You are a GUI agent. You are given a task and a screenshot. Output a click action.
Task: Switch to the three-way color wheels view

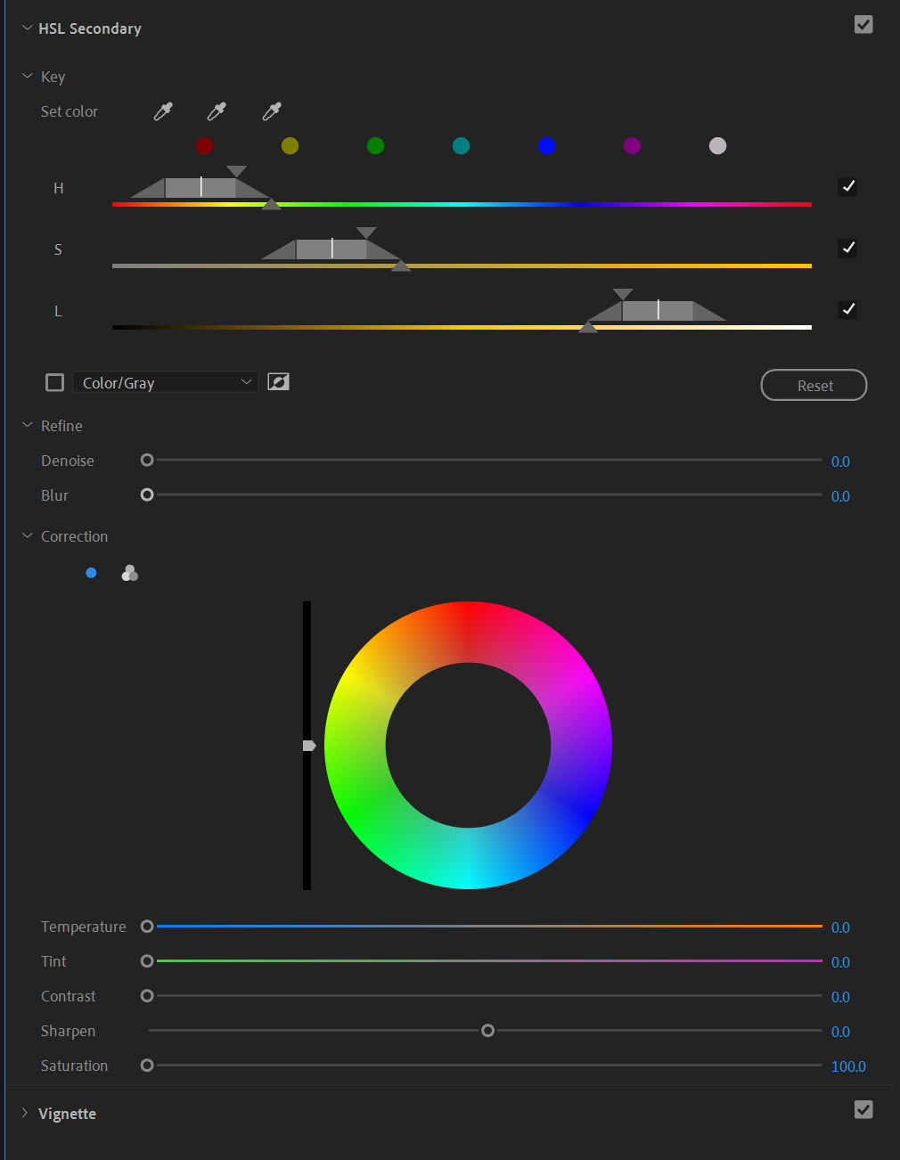click(x=129, y=573)
